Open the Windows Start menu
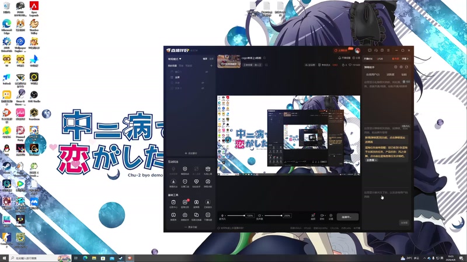Screen dimensions: 467x262 coord(4,258)
